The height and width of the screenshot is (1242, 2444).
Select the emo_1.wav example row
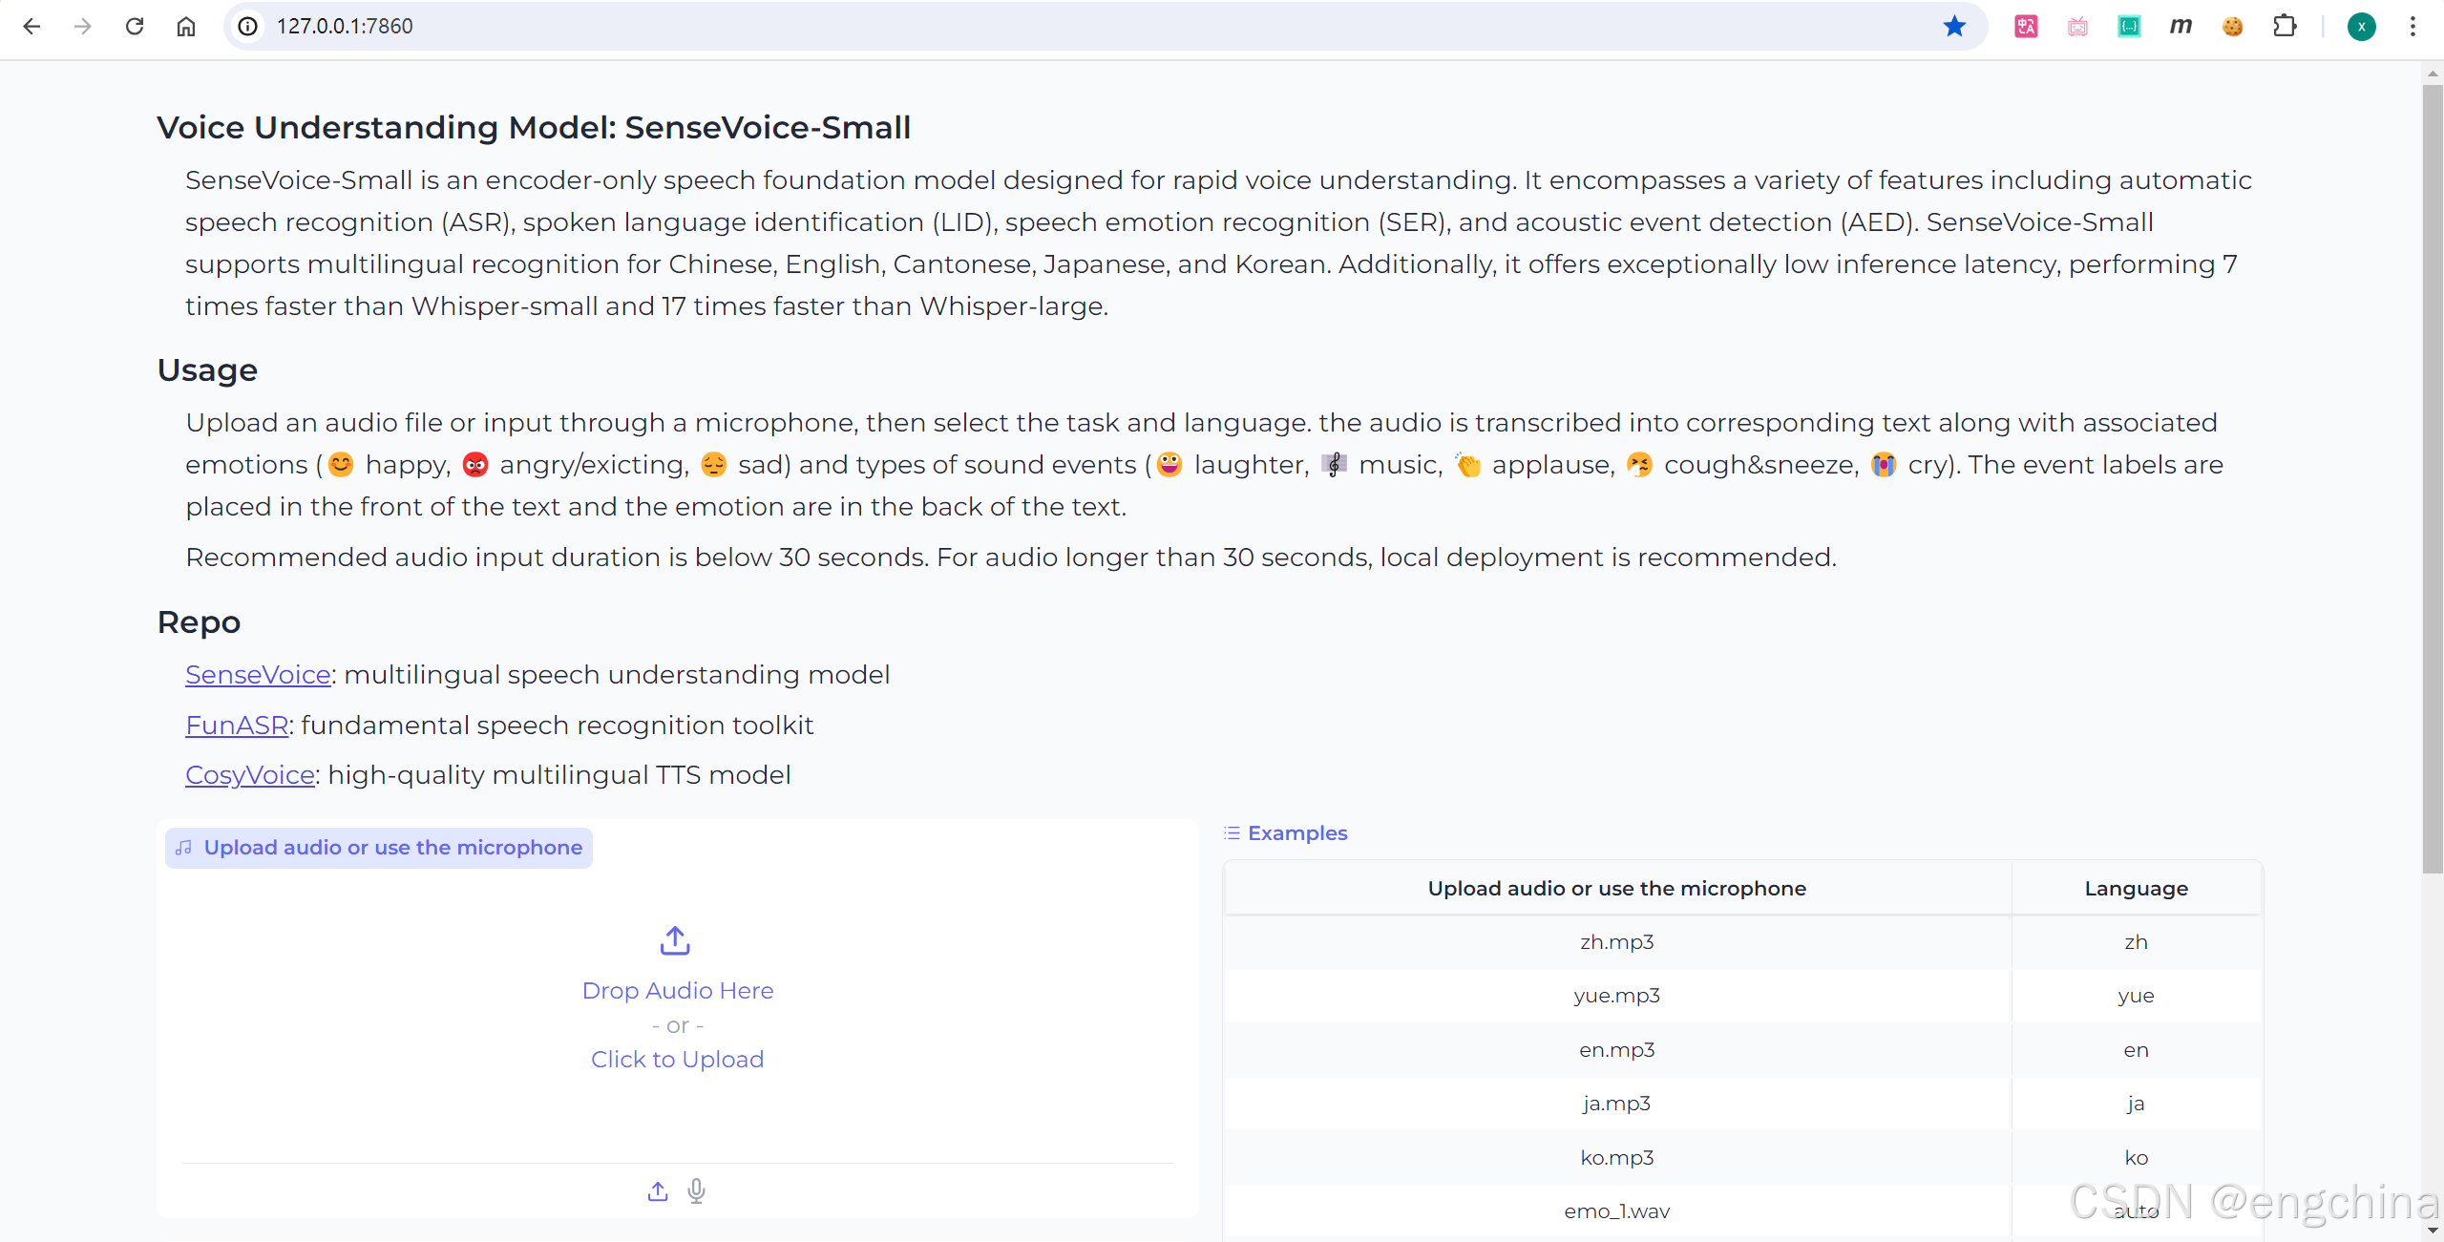tap(1743, 1211)
